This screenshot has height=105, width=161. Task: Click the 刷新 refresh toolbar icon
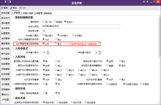point(2,8)
